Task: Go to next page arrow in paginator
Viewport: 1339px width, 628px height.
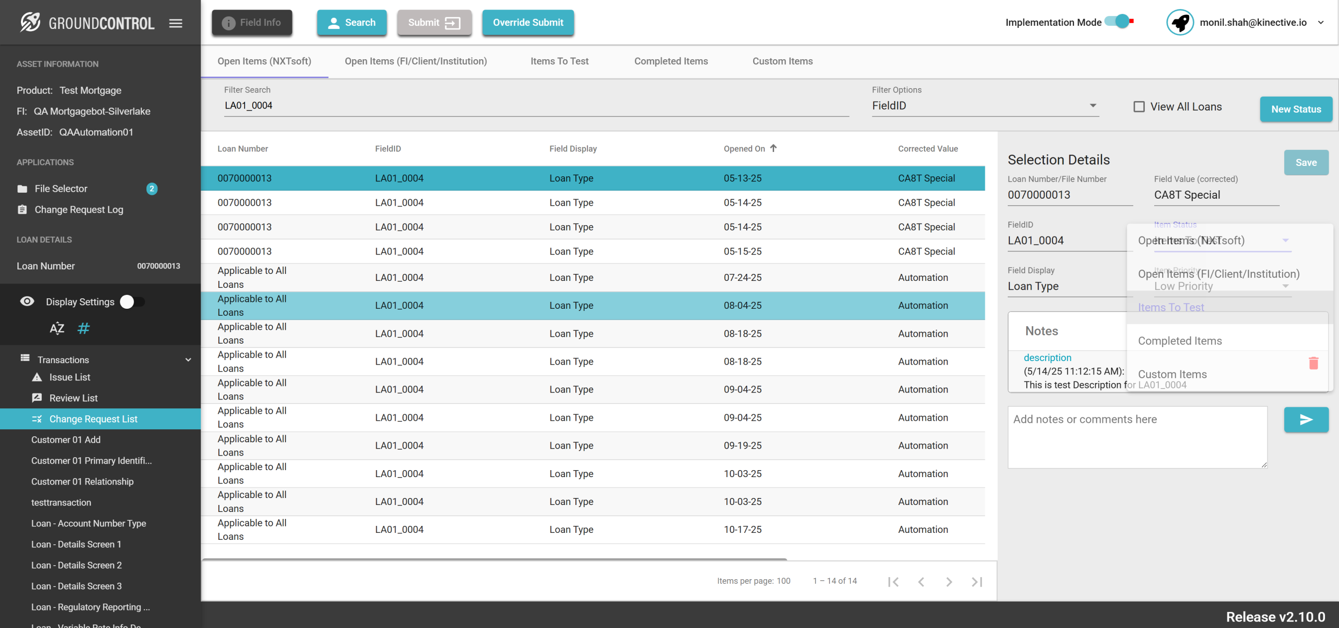Action: click(x=948, y=581)
